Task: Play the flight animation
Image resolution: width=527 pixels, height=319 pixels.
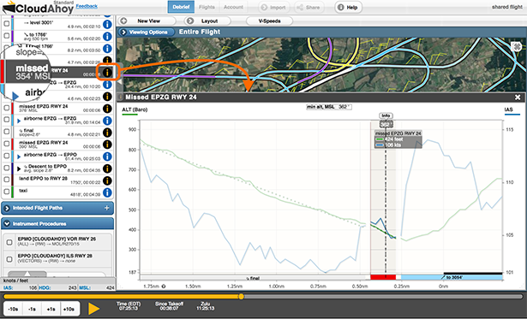Action: click(93, 308)
